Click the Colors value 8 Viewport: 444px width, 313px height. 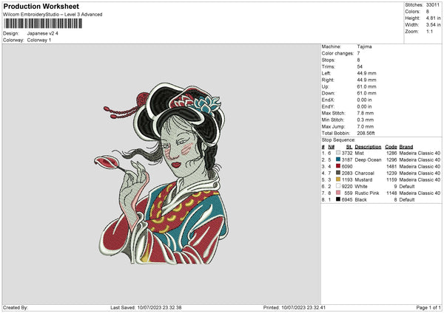(428, 12)
